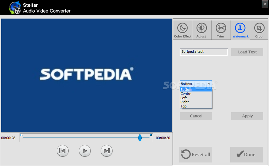Skip to the next frame
269x166 pixels.
(106, 151)
